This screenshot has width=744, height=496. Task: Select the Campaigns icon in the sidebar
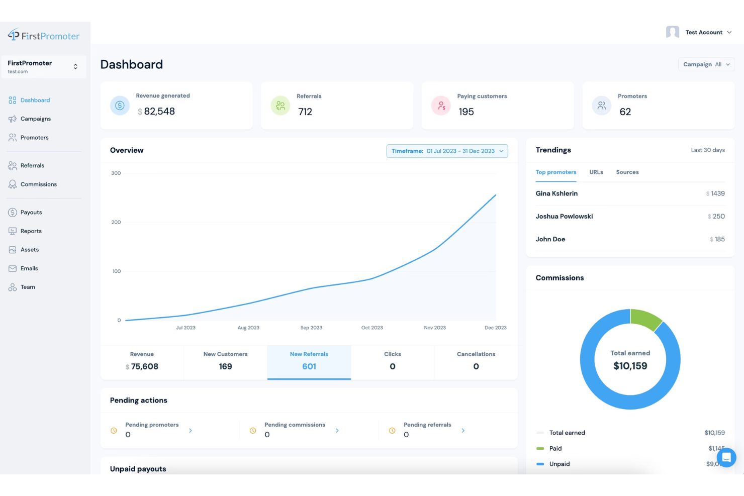(12, 119)
